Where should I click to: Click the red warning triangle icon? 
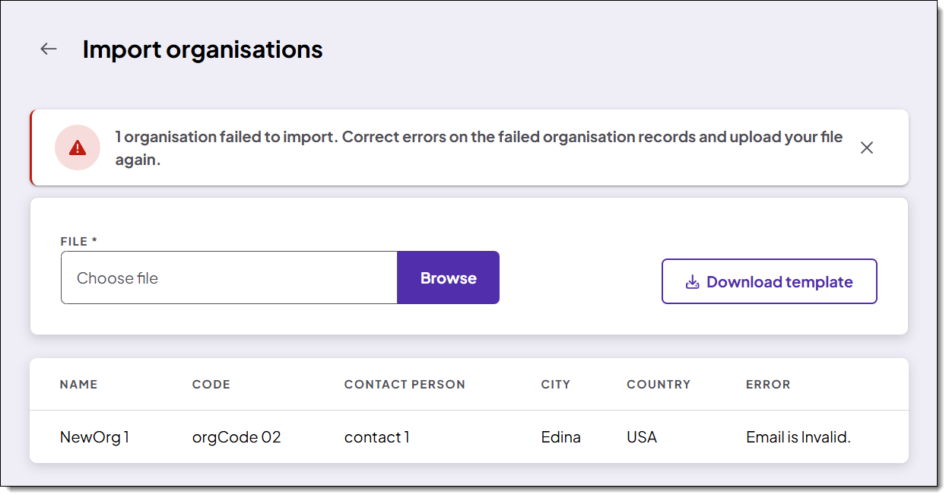(78, 147)
